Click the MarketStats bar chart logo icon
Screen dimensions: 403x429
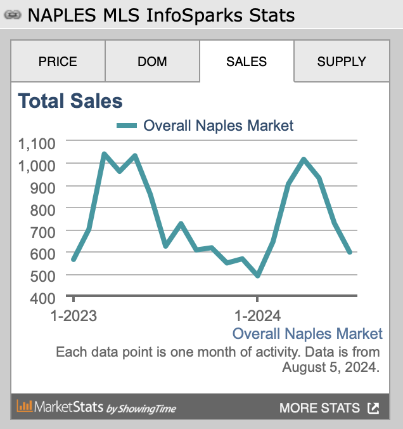point(24,406)
